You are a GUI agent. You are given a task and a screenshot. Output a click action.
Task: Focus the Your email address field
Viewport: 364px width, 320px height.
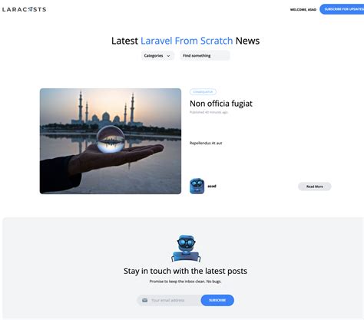pos(169,300)
